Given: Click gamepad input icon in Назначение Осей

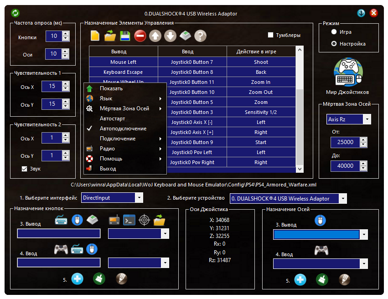Looking at the screenshot, I should (x=321, y=250).
